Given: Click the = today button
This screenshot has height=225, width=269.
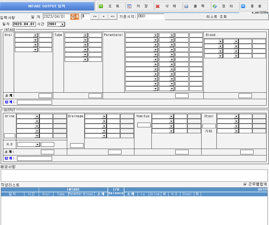Looking at the screenshot, I should point(104,17).
